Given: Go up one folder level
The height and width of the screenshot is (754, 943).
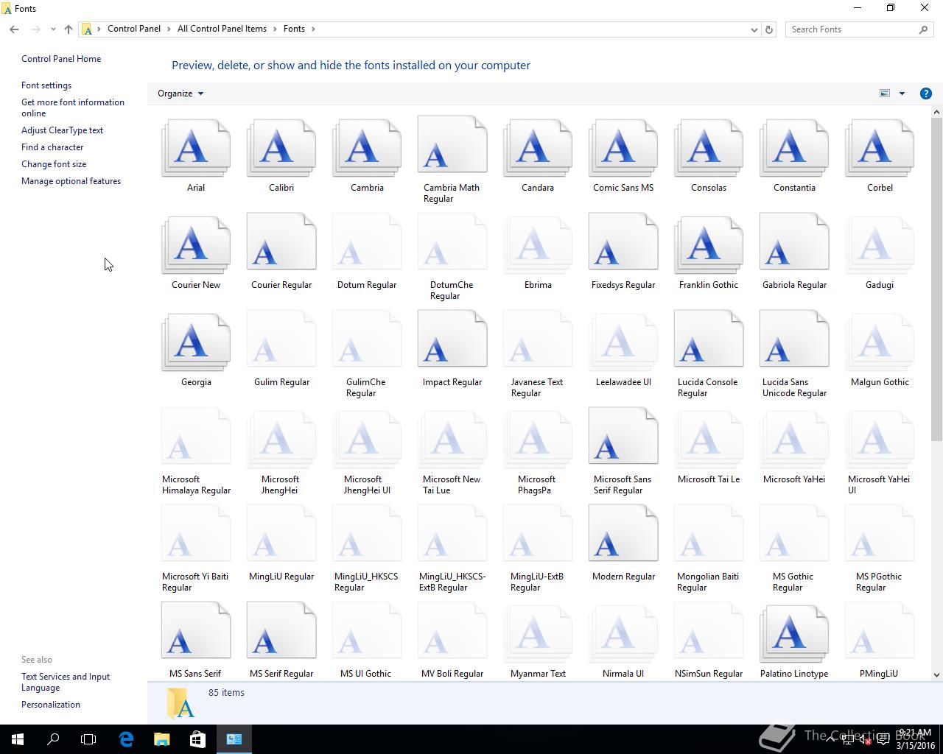Looking at the screenshot, I should [x=69, y=29].
